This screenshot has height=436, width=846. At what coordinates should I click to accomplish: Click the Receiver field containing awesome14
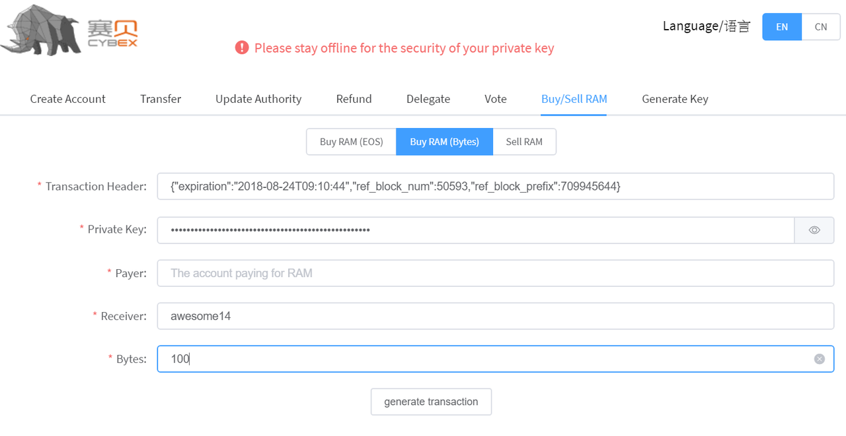(x=495, y=316)
